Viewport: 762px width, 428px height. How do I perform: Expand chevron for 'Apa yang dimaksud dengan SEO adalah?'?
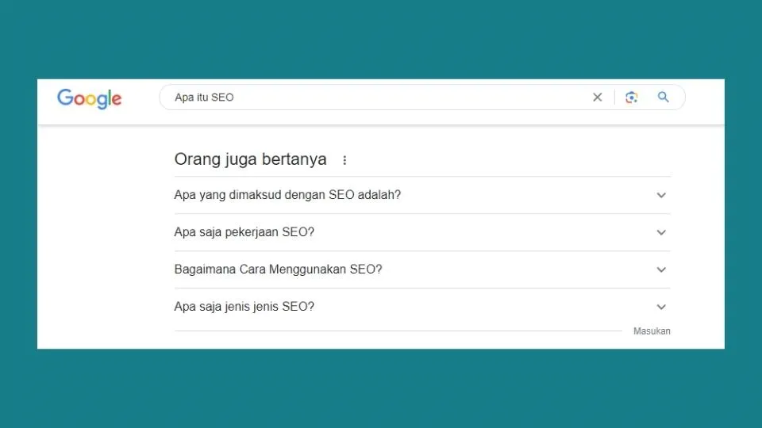click(661, 195)
